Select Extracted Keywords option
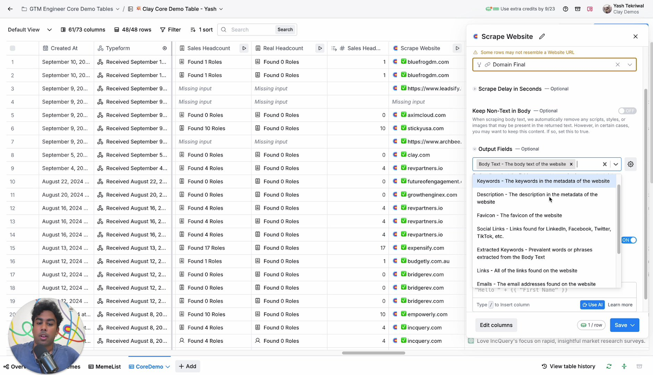The height and width of the screenshot is (375, 653). 543,253
